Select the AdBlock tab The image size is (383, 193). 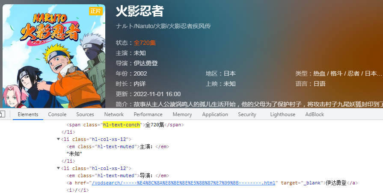pos(315,114)
